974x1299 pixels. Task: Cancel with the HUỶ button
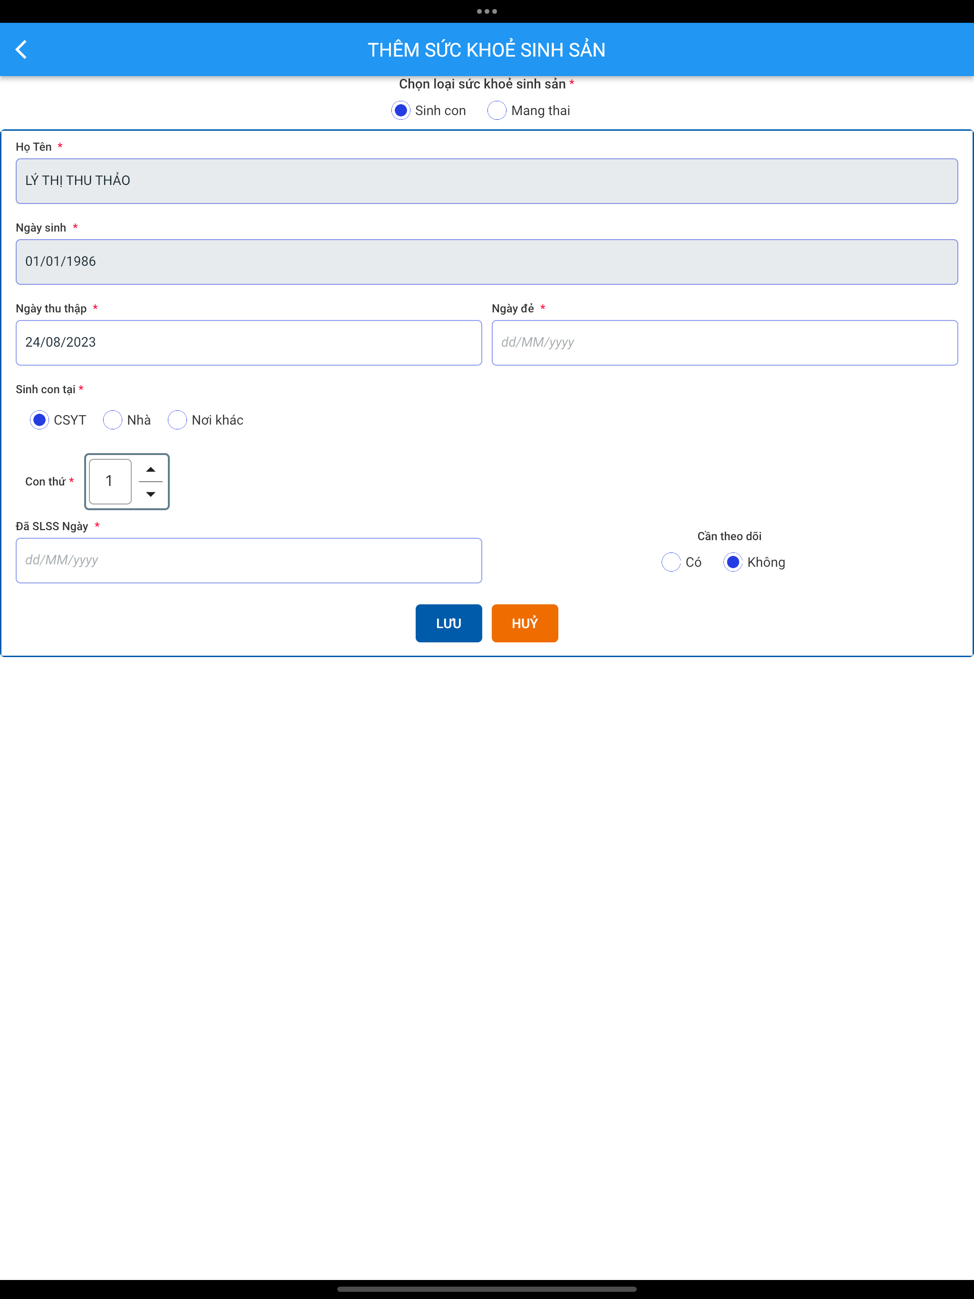pos(525,623)
